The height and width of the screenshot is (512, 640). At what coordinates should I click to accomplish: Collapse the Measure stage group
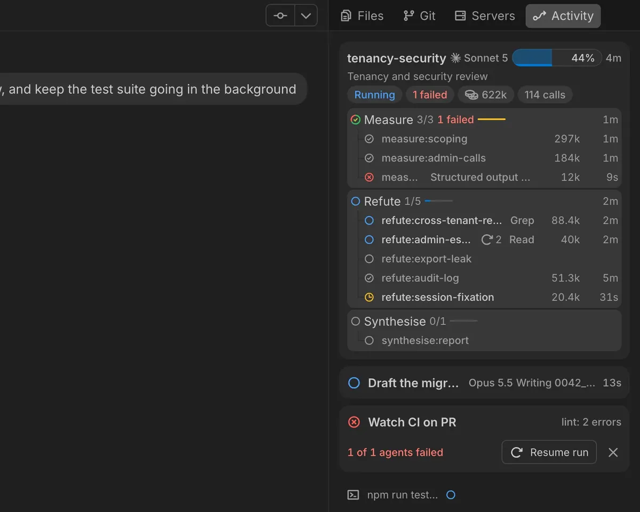[484, 119]
